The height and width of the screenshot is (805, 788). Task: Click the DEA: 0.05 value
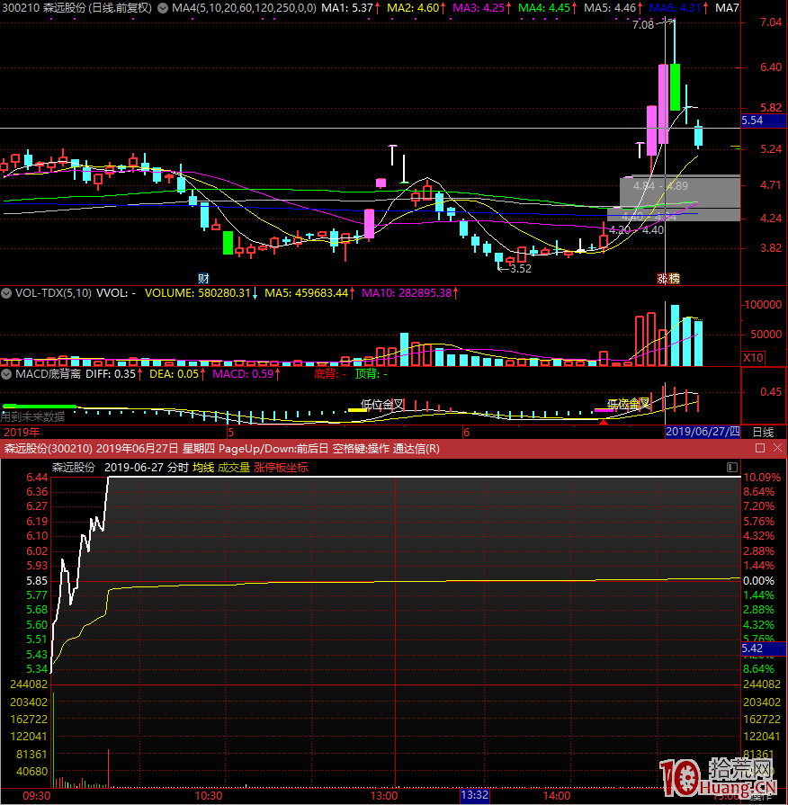click(x=174, y=374)
